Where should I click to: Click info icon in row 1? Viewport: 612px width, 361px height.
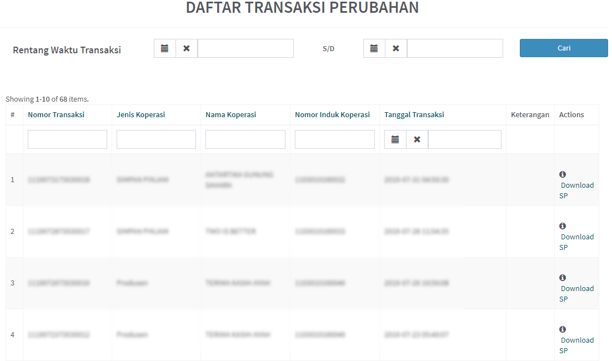[x=563, y=174]
